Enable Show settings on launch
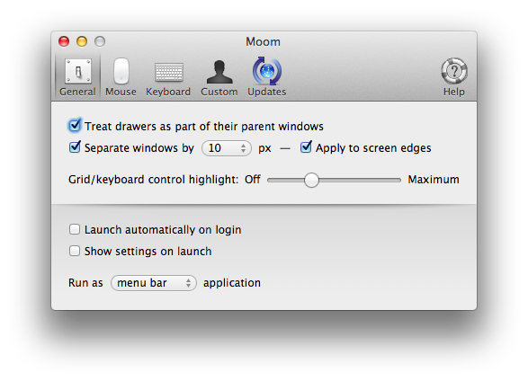528x381 pixels. pyautogui.click(x=75, y=251)
